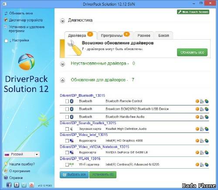Switch to the Программы tab
Viewport: 218px width, 190px height.
point(115,35)
